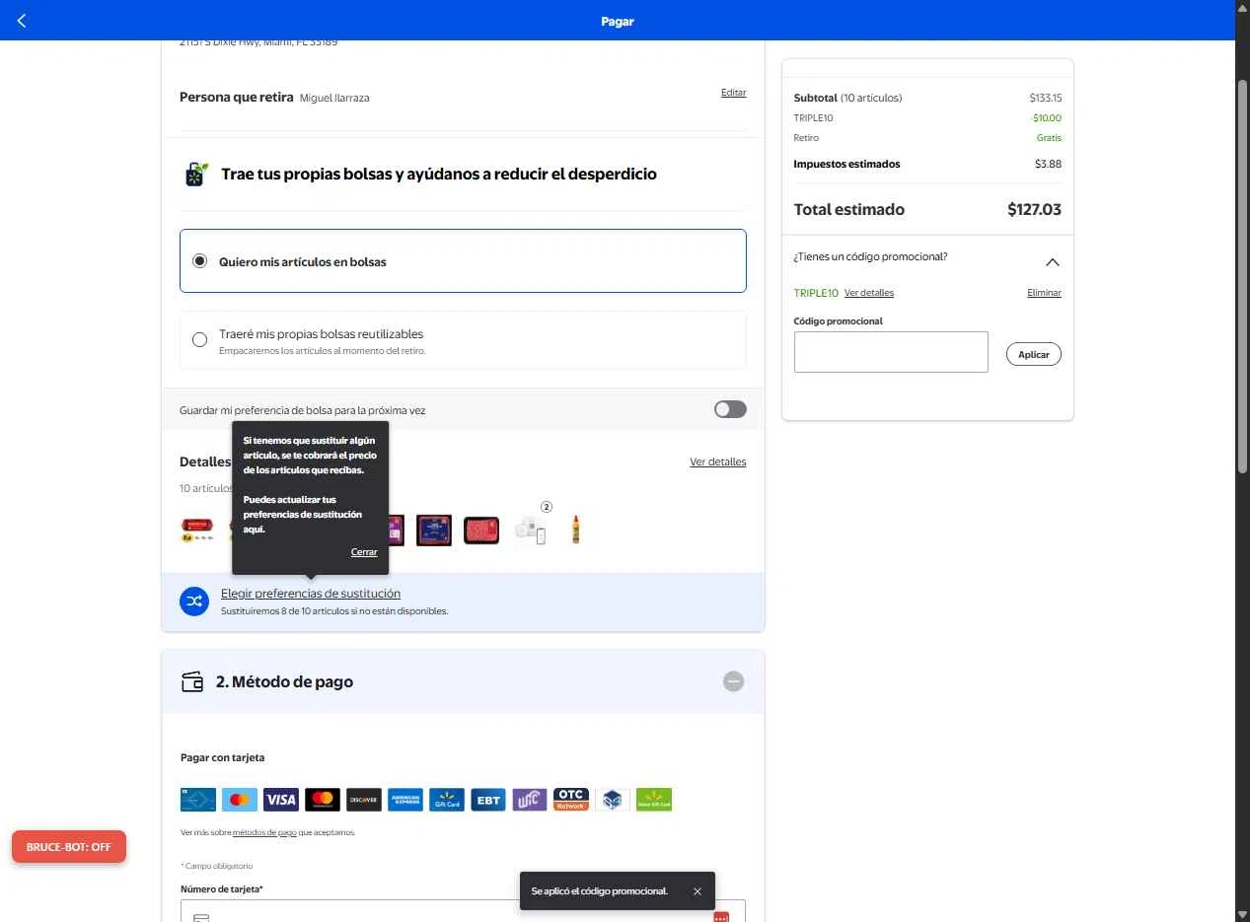Click the Sustituiremos 8 de 10 artículos text
The image size is (1250, 922).
tap(334, 611)
